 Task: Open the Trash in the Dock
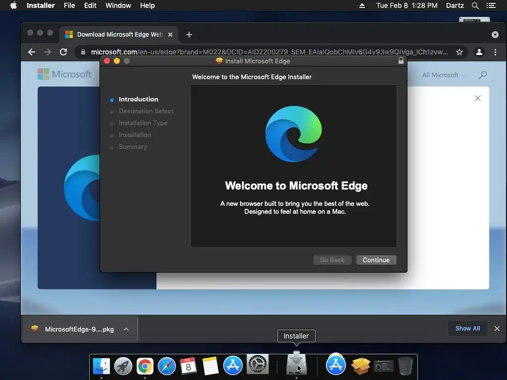pos(405,366)
